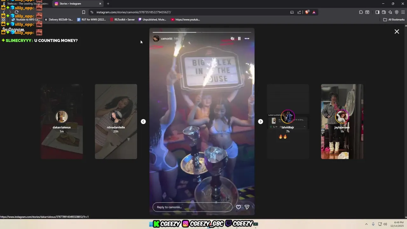Open a new browser tab
This screenshot has width=407, height=229.
click(x=108, y=4)
